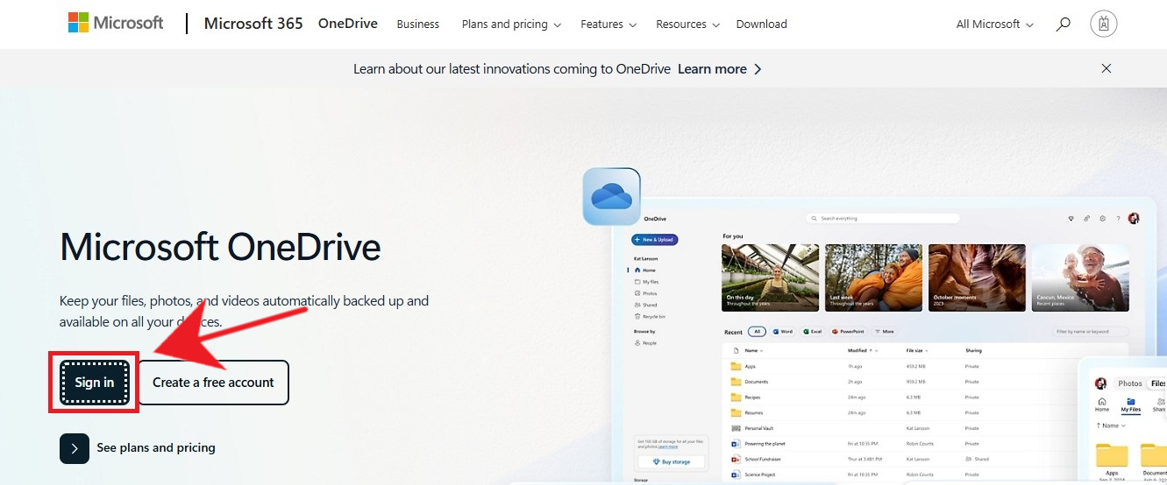This screenshot has height=485, width=1167.
Task: Click the Filter by name or keyword field
Action: tap(1091, 332)
